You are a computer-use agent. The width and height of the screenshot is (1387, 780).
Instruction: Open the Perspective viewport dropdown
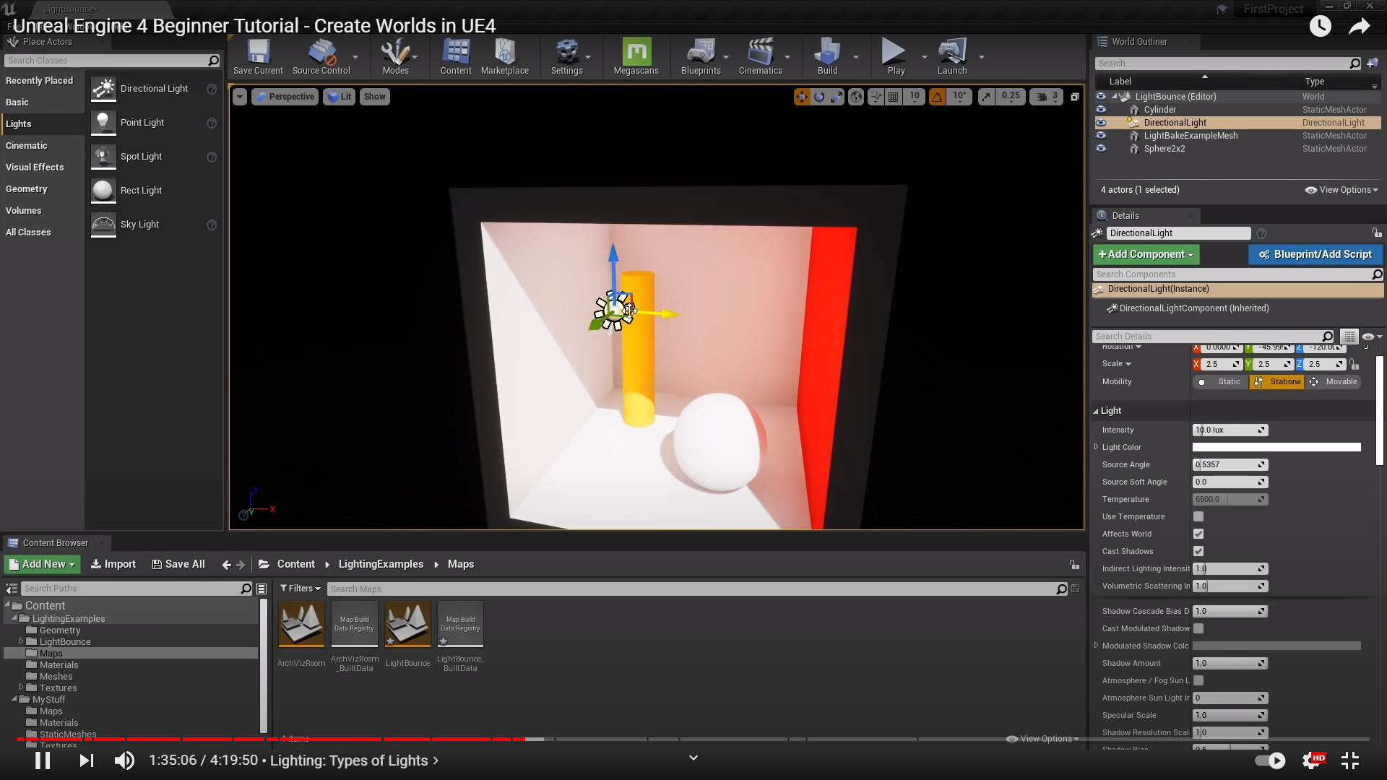tap(285, 97)
